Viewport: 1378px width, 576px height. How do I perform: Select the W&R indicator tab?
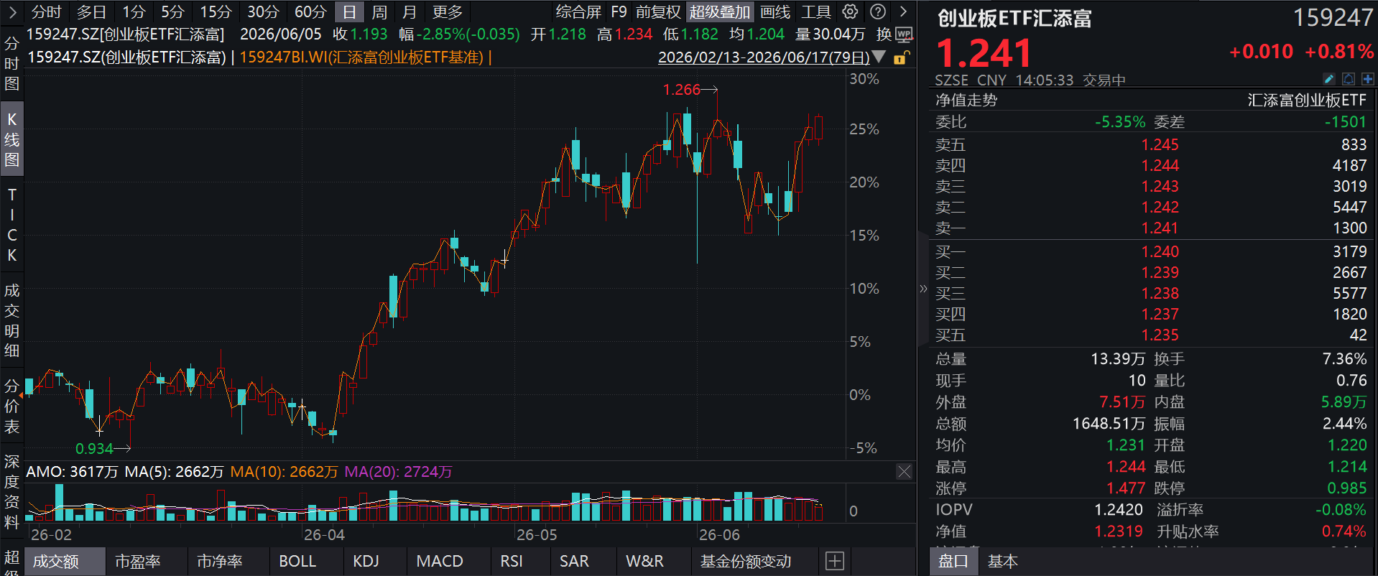coord(645,561)
